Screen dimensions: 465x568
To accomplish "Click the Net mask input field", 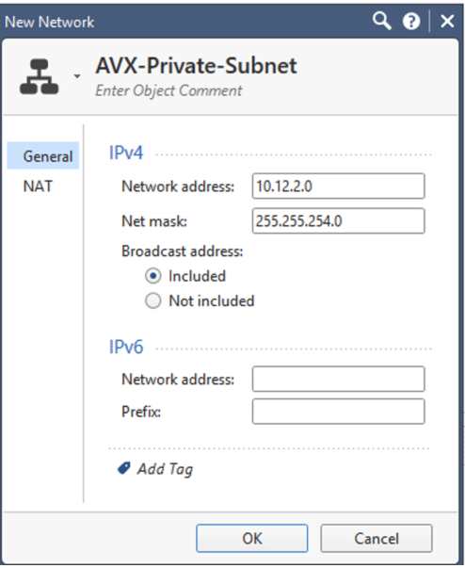I will coord(338,220).
